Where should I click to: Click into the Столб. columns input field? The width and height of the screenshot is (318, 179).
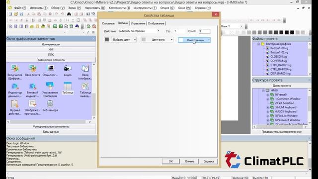[204, 31]
